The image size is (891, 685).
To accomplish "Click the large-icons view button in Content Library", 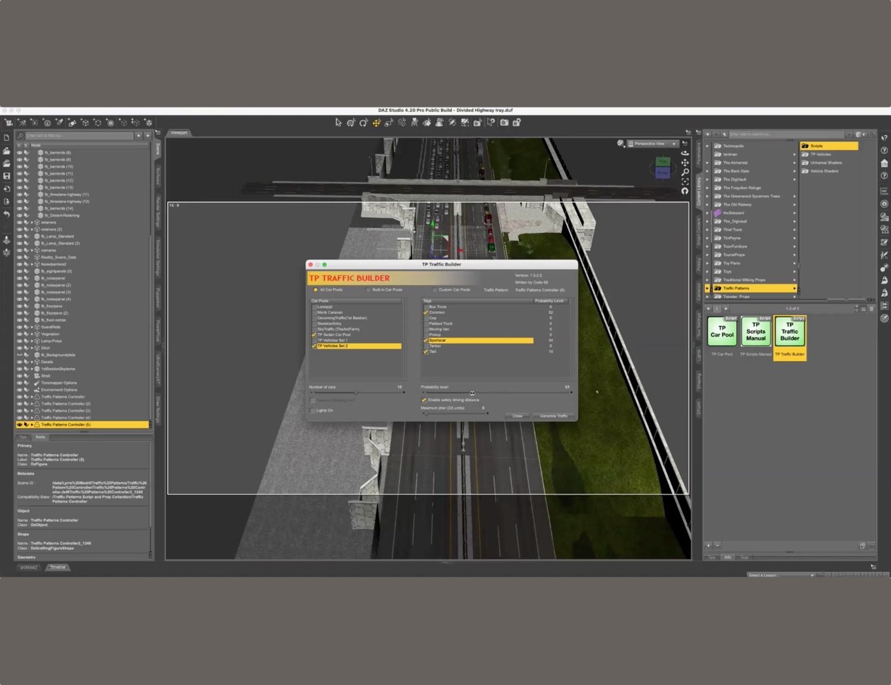I will tap(864, 309).
